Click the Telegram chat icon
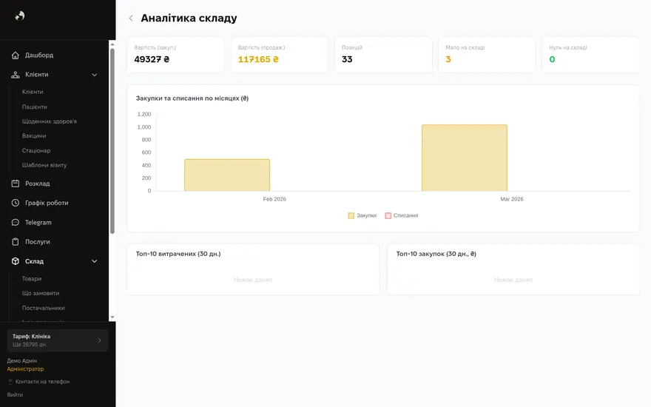 pyautogui.click(x=16, y=223)
